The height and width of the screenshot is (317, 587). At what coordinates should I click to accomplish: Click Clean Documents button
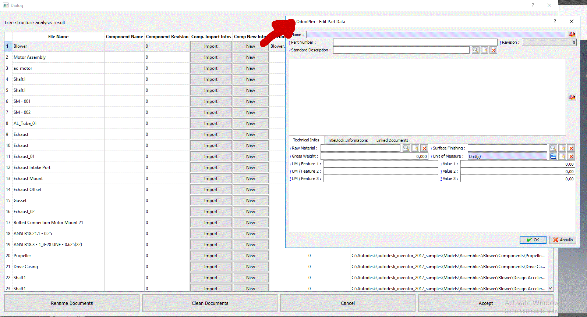coord(210,303)
